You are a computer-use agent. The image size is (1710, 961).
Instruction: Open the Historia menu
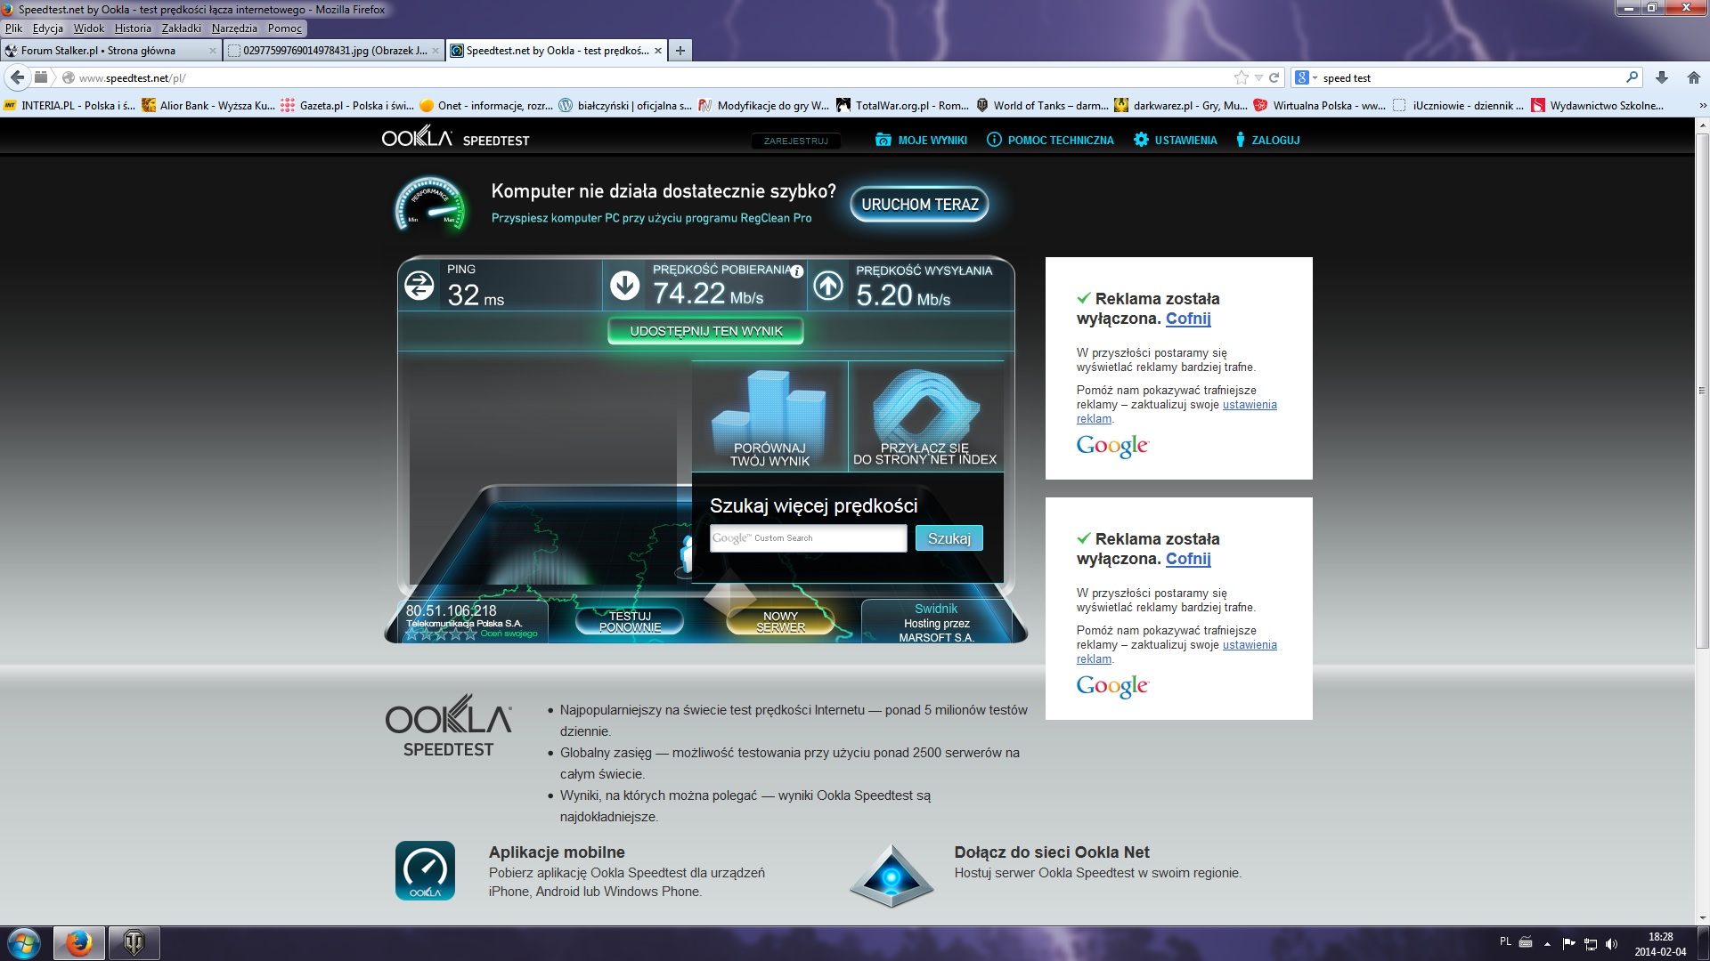point(133,28)
